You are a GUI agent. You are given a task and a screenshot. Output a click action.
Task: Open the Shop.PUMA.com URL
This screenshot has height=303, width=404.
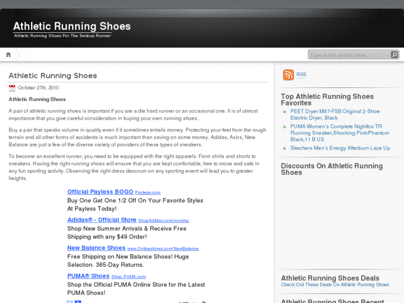click(128, 277)
